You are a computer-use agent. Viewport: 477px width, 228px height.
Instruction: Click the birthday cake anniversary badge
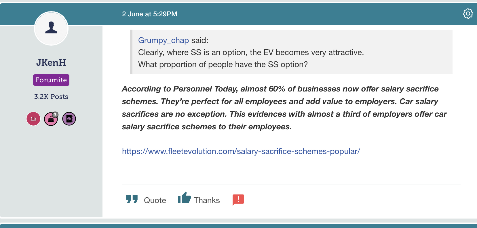tap(51, 119)
